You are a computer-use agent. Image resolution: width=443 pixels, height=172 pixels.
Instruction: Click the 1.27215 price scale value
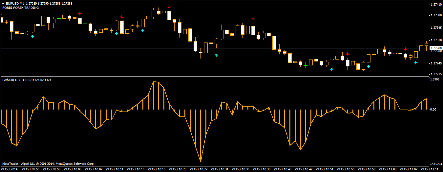click(x=436, y=74)
